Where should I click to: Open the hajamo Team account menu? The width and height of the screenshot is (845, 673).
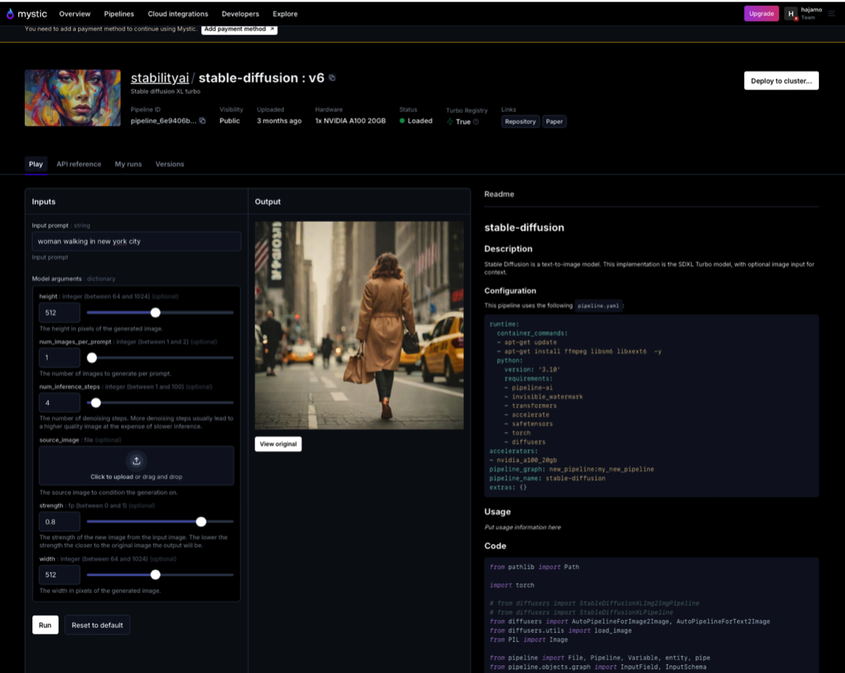click(x=811, y=13)
